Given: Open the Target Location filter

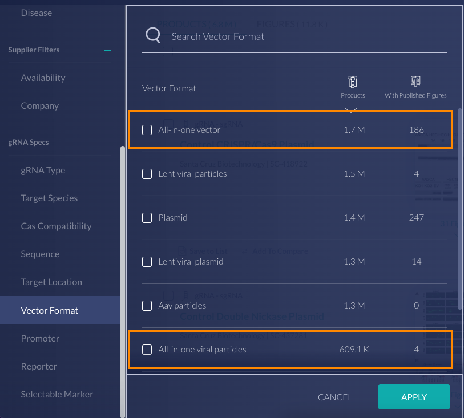Looking at the screenshot, I should coord(51,282).
